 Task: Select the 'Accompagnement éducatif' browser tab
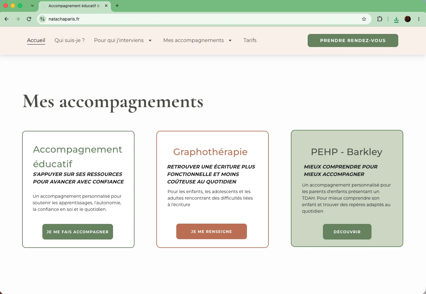75,6
